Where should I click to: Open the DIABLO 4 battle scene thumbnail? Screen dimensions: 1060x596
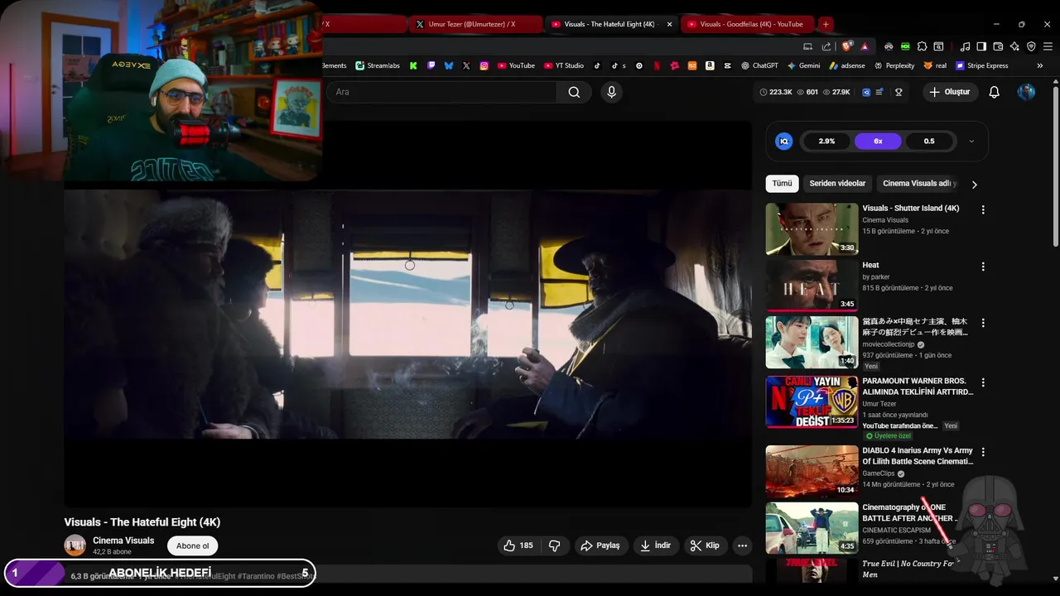[812, 472]
